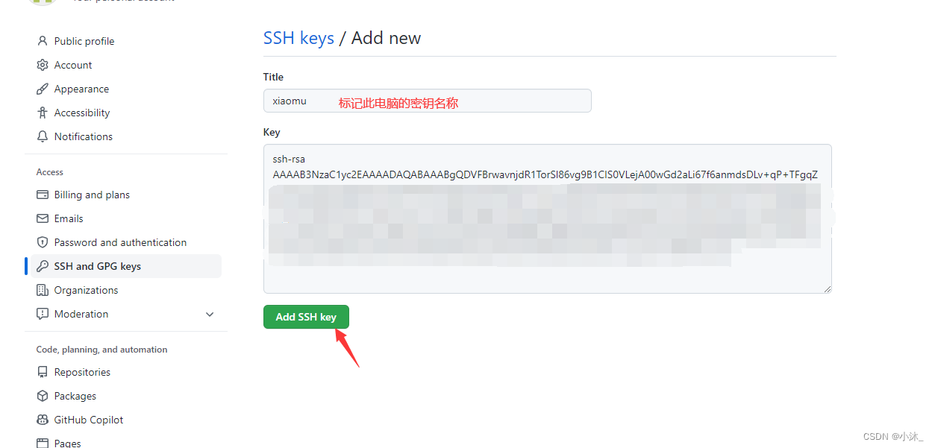Screen dimensions: 935x448
Task: Click the Password shield lock icon
Action: [43, 242]
